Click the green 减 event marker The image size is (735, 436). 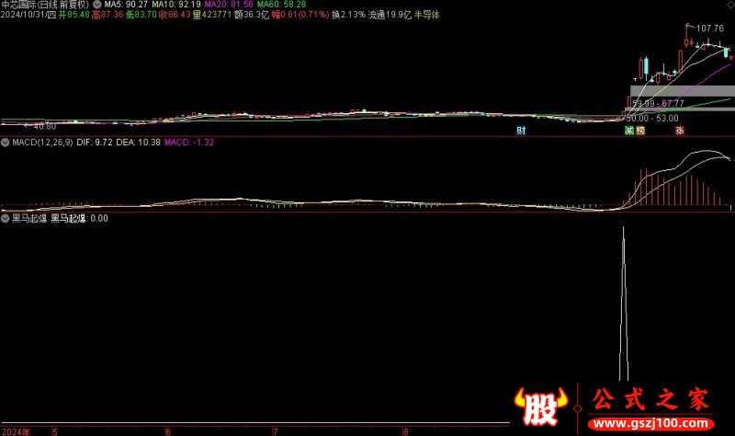pyautogui.click(x=629, y=131)
